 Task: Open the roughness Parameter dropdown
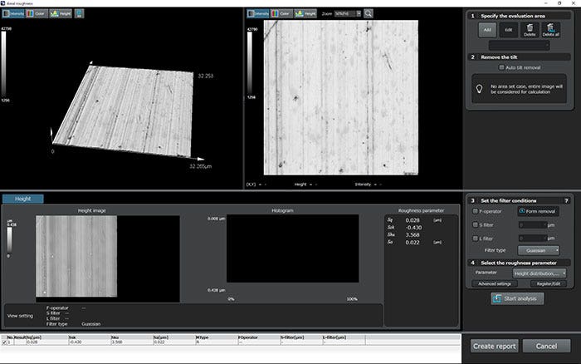(539, 273)
